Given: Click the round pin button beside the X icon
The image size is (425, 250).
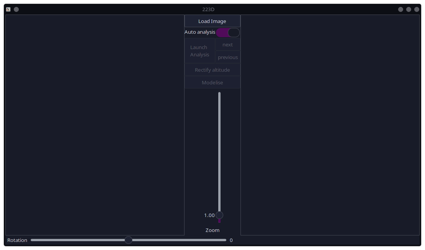Looking at the screenshot, I should point(16,9).
